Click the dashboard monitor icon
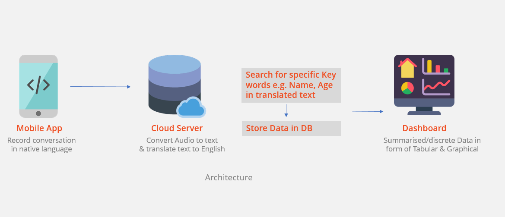This screenshot has height=217, width=505. [424, 85]
